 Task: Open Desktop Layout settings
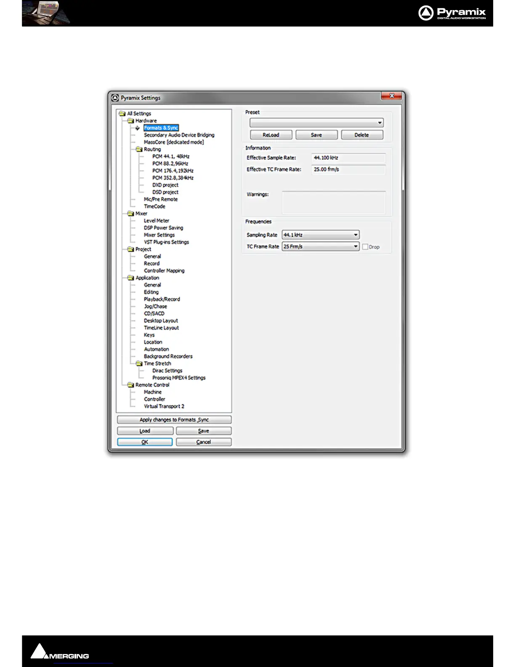tap(161, 321)
